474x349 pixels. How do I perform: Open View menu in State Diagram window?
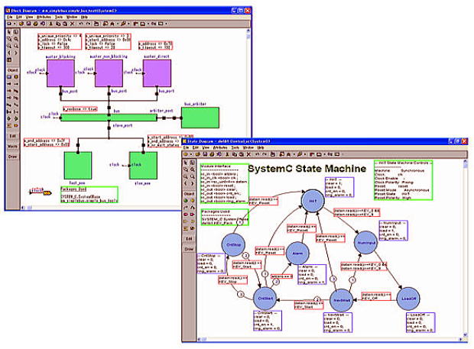[206, 147]
